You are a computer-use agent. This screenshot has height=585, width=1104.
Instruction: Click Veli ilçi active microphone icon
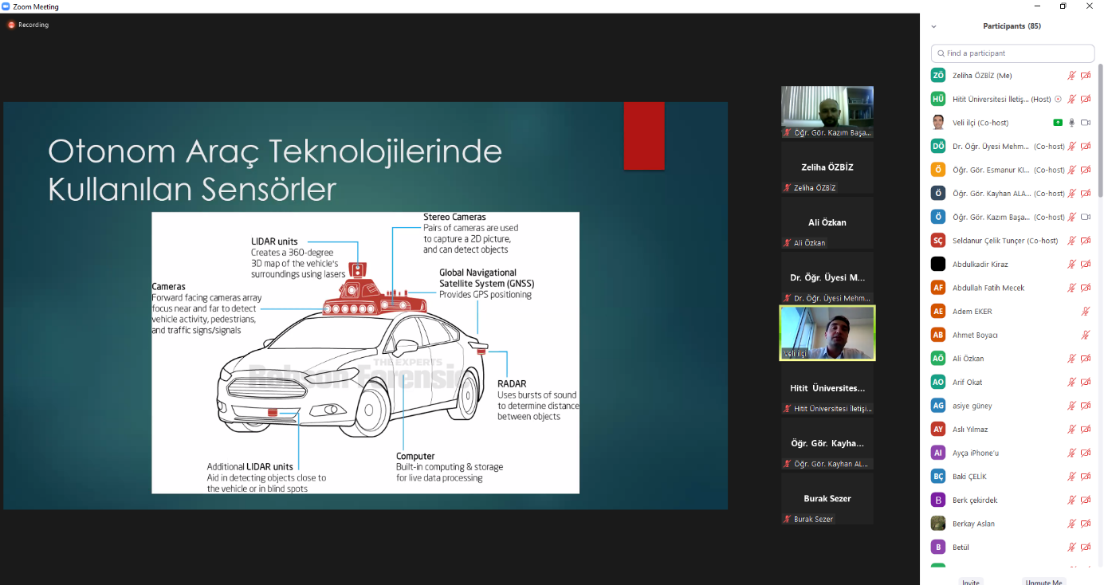click(1072, 123)
